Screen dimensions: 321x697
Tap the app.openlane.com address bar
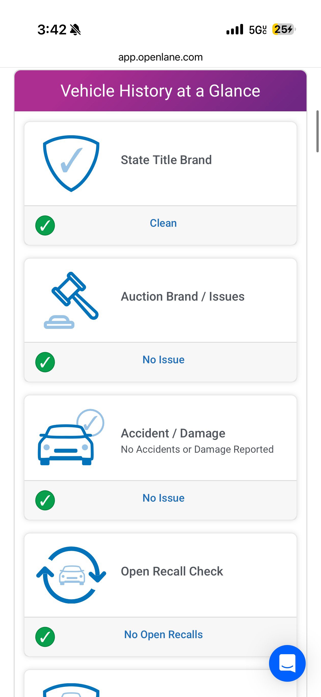[x=160, y=57]
